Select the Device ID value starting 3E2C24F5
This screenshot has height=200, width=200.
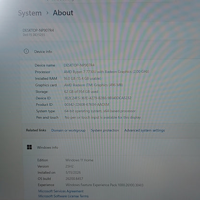[98, 98]
